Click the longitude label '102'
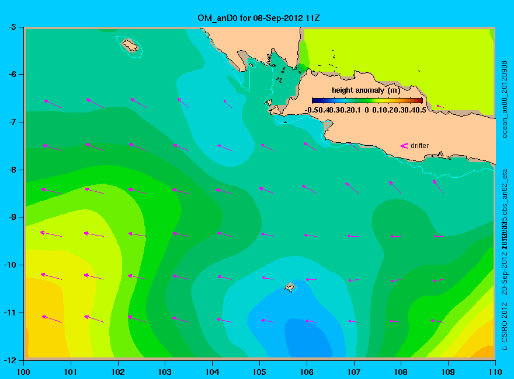The height and width of the screenshot is (379, 514). click(x=117, y=372)
